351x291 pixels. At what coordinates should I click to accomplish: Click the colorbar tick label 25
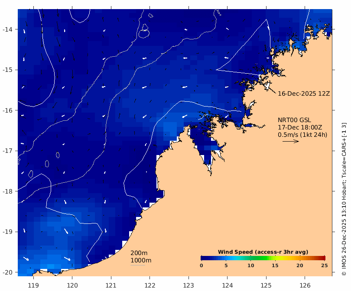point(325,265)
